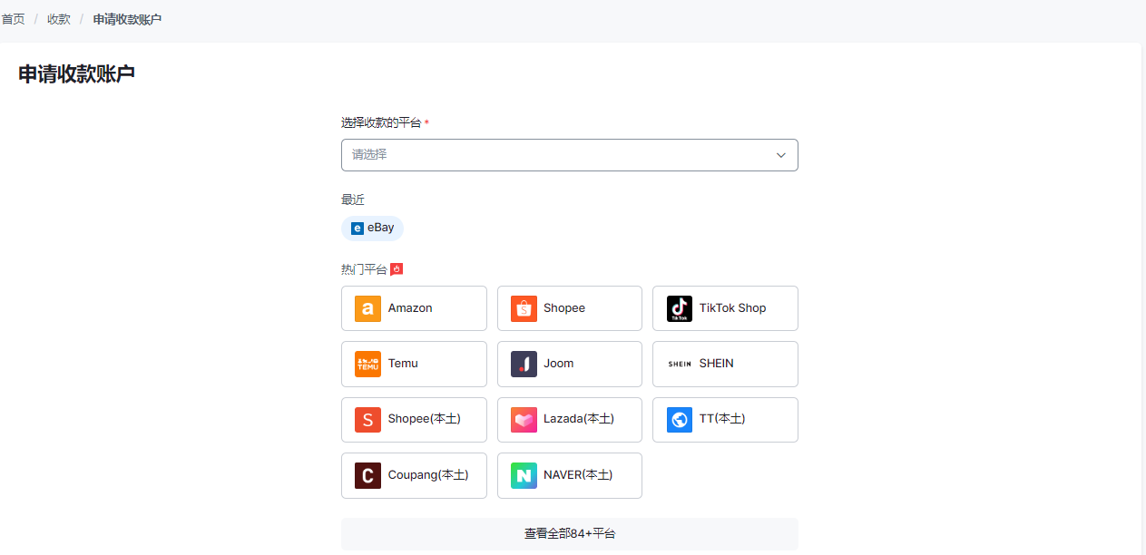1146x555 pixels.
Task: Click the Amazon logo icon
Action: 367,308
